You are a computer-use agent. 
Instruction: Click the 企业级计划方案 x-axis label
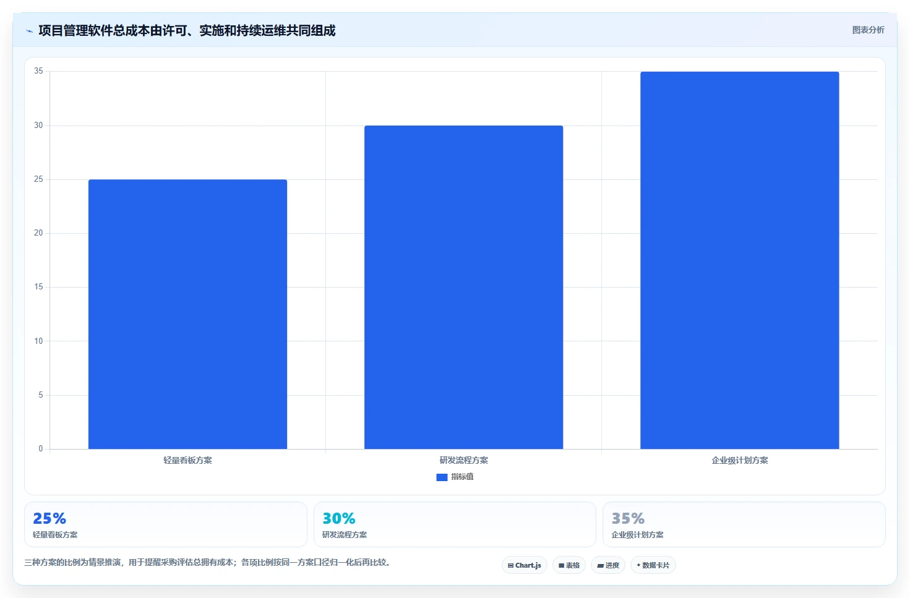[739, 460]
